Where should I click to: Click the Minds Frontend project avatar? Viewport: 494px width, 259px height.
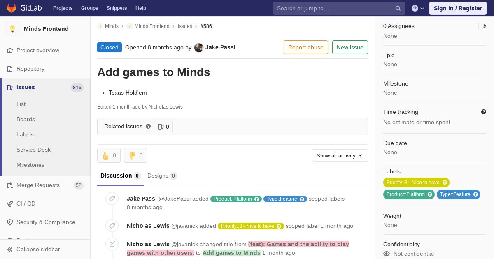point(12,29)
